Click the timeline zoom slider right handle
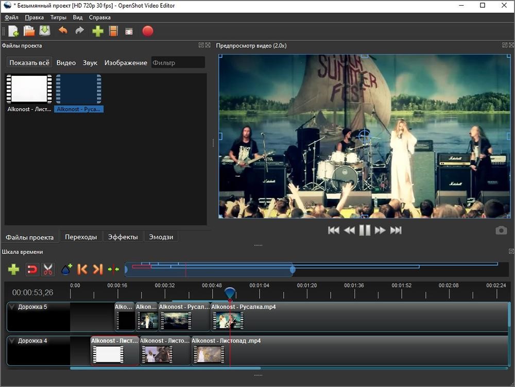The image size is (515, 387). (x=293, y=269)
